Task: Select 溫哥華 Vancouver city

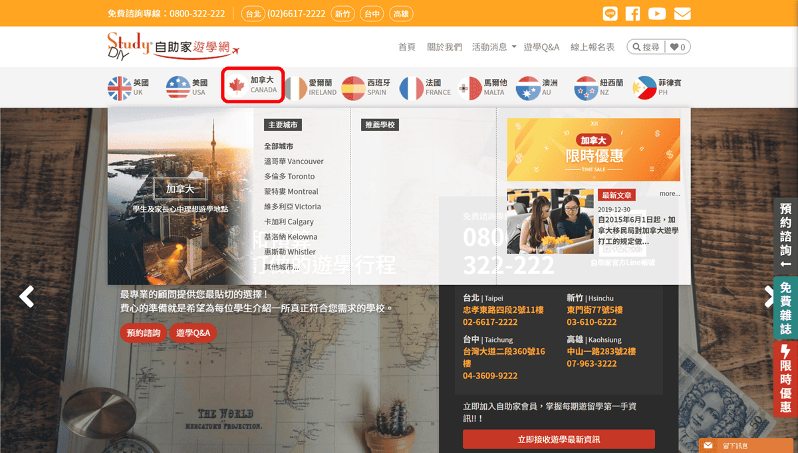Action: (x=294, y=161)
